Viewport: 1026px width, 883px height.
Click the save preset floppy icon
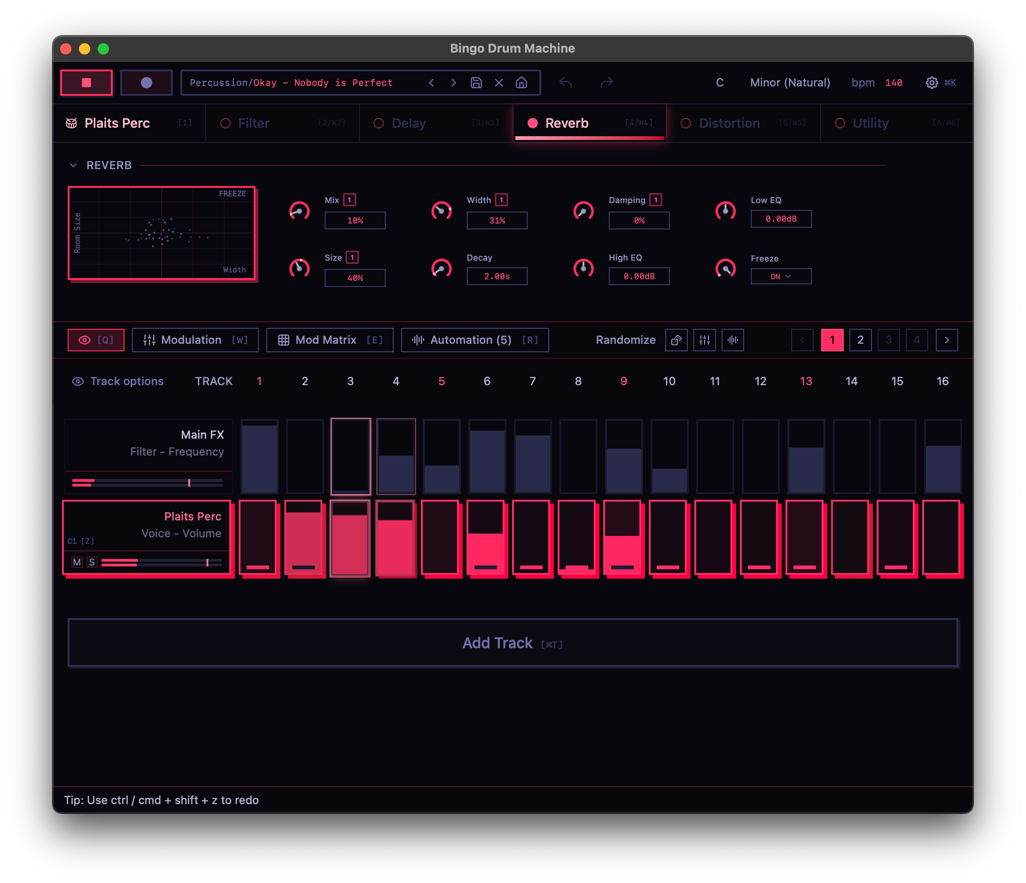pyautogui.click(x=476, y=83)
